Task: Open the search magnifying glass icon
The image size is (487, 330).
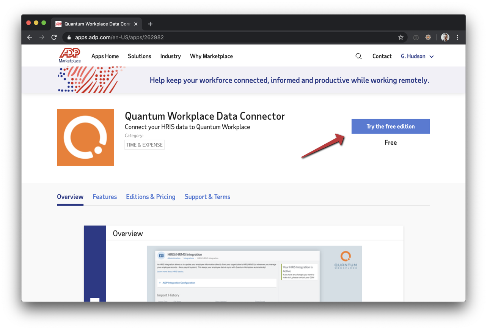Action: coord(358,56)
